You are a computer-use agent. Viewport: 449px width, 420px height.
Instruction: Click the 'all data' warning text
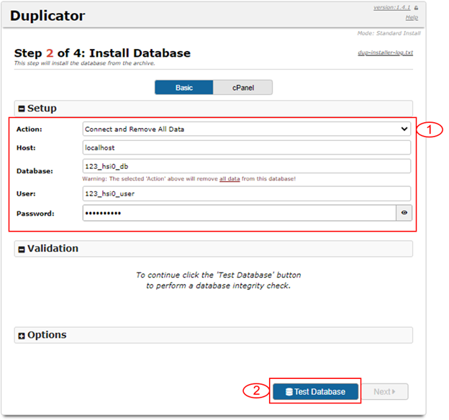click(x=230, y=179)
